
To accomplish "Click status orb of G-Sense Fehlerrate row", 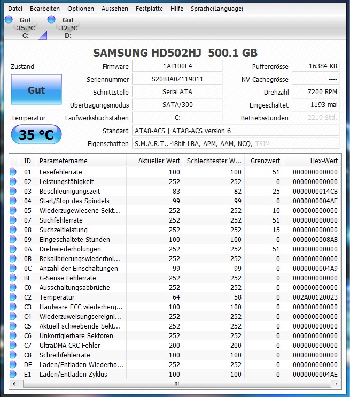I will 13,278.
